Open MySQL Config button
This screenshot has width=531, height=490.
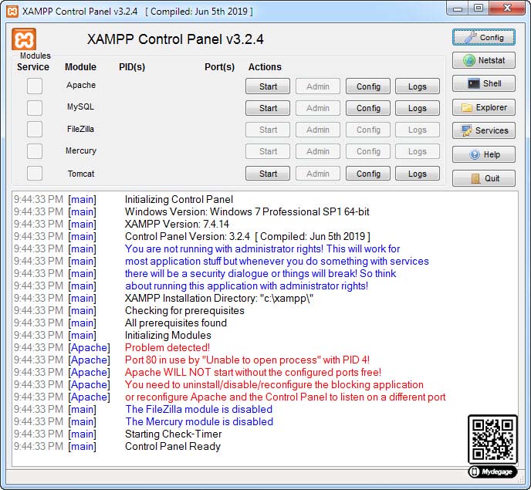tap(368, 108)
